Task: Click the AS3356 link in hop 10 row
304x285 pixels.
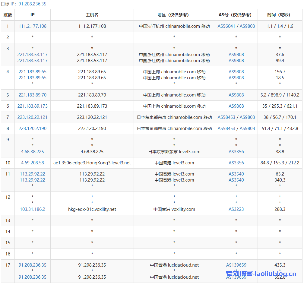Action: (x=236, y=163)
